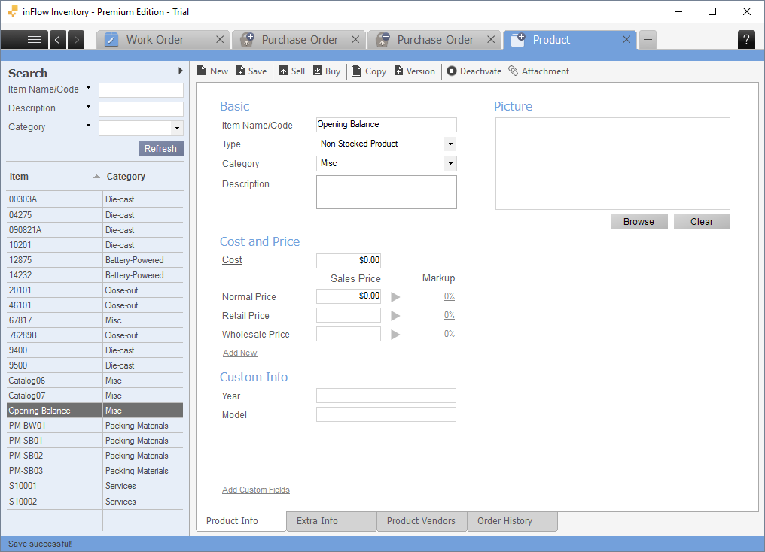Go forward with the right arrow
The width and height of the screenshot is (765, 552).
[x=76, y=39]
